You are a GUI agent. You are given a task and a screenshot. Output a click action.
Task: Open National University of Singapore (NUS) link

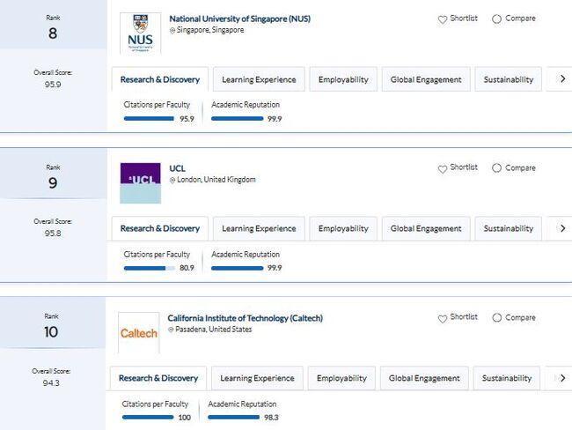(239, 19)
